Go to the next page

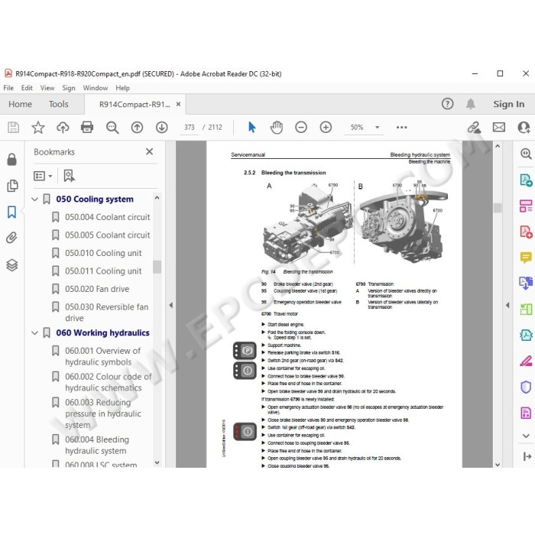162,128
